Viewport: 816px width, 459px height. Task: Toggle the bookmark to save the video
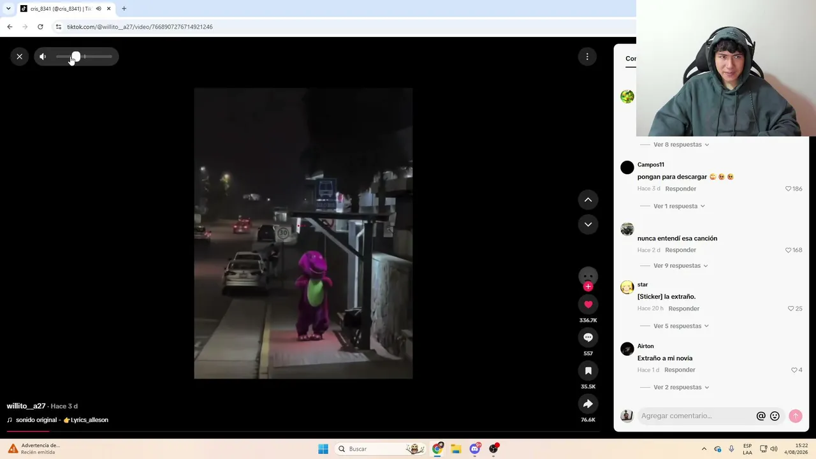pos(588,371)
